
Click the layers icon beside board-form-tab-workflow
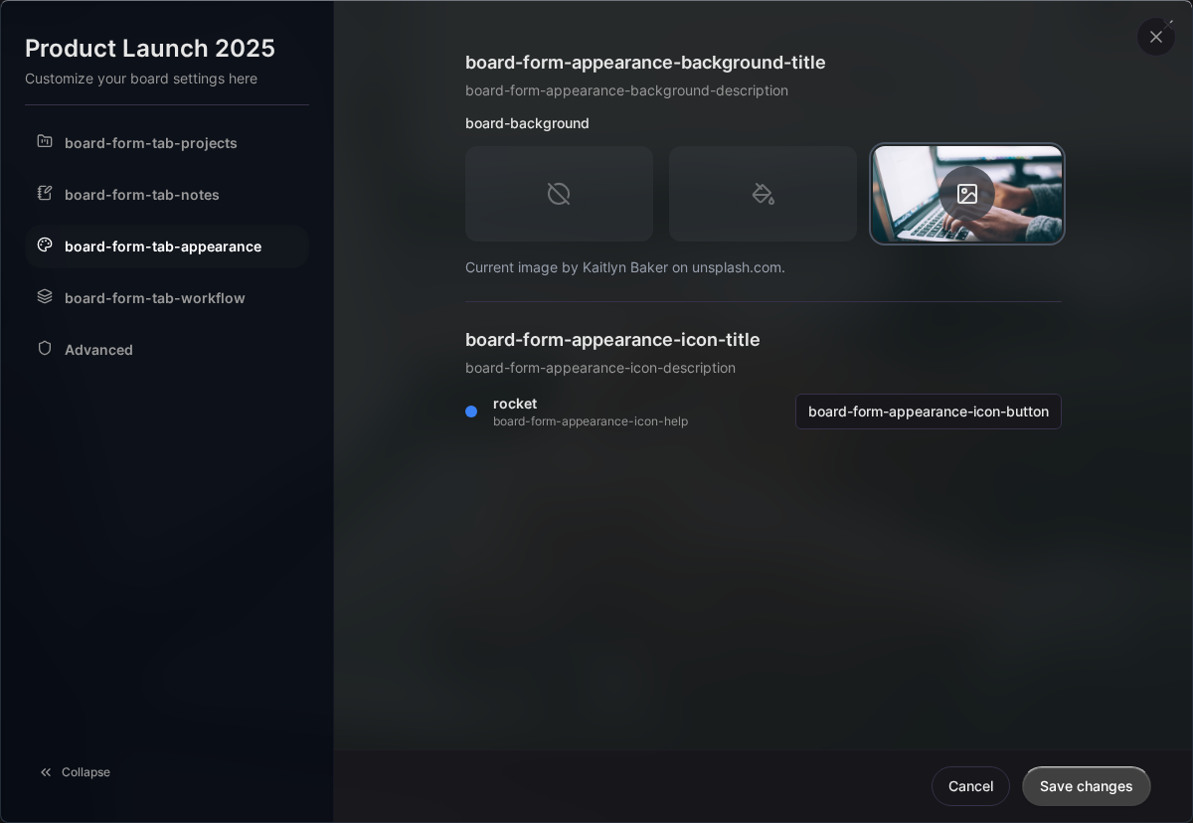(45, 298)
